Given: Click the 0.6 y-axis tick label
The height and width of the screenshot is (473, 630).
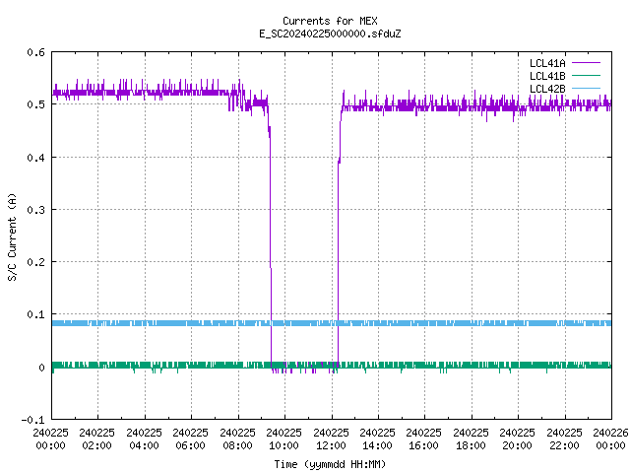Looking at the screenshot, I should coord(35,52).
